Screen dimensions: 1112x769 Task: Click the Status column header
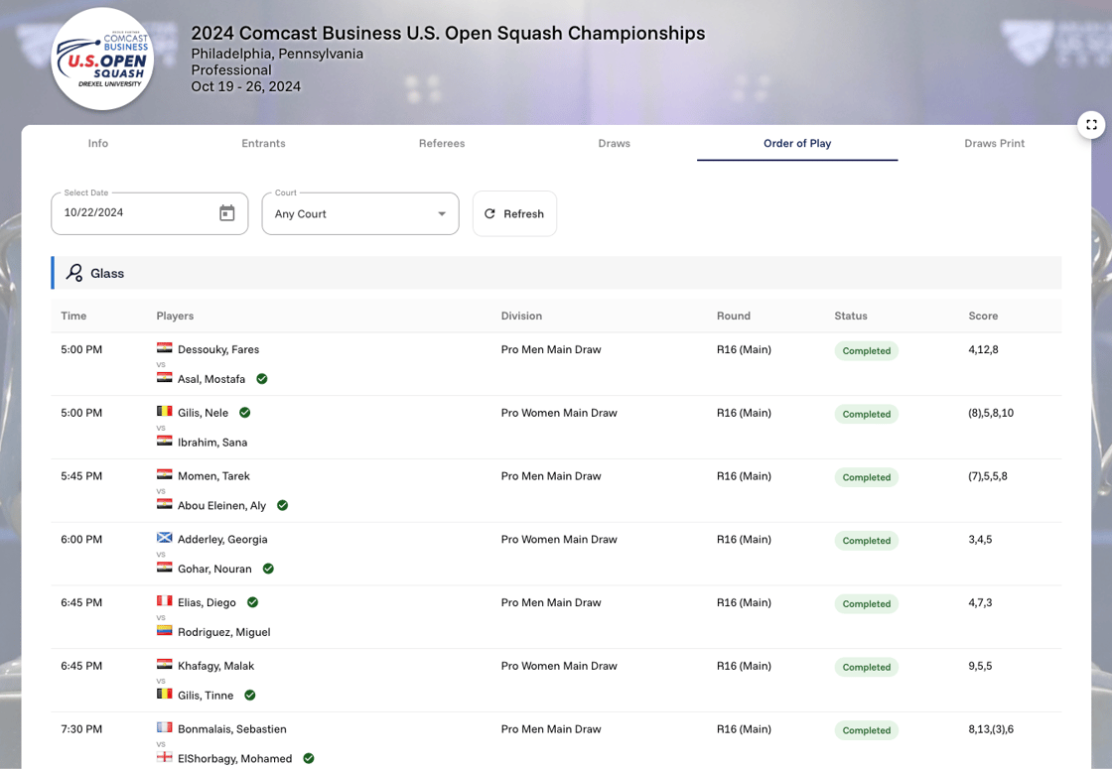[x=850, y=317]
